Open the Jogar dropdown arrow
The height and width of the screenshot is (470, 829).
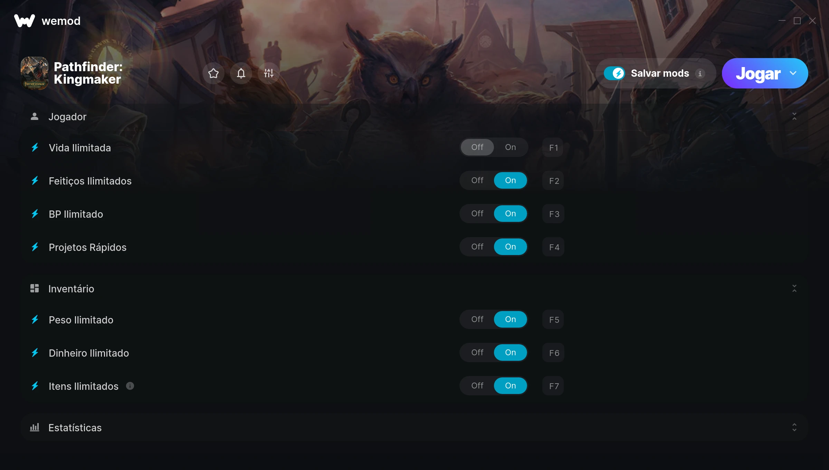[x=793, y=73]
